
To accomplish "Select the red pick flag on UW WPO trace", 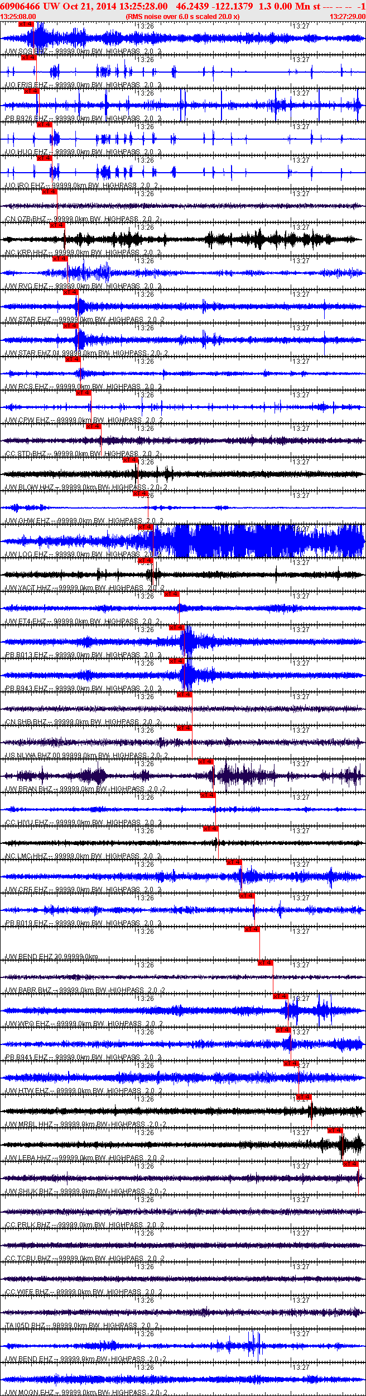I will pyautogui.click(x=281, y=996).
